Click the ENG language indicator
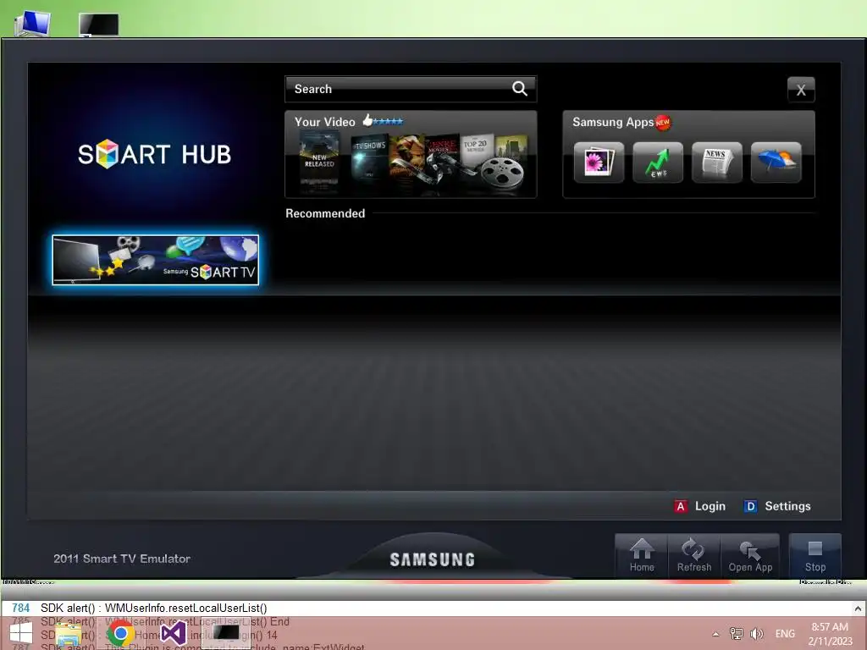Viewport: 867px width, 650px height. point(785,634)
